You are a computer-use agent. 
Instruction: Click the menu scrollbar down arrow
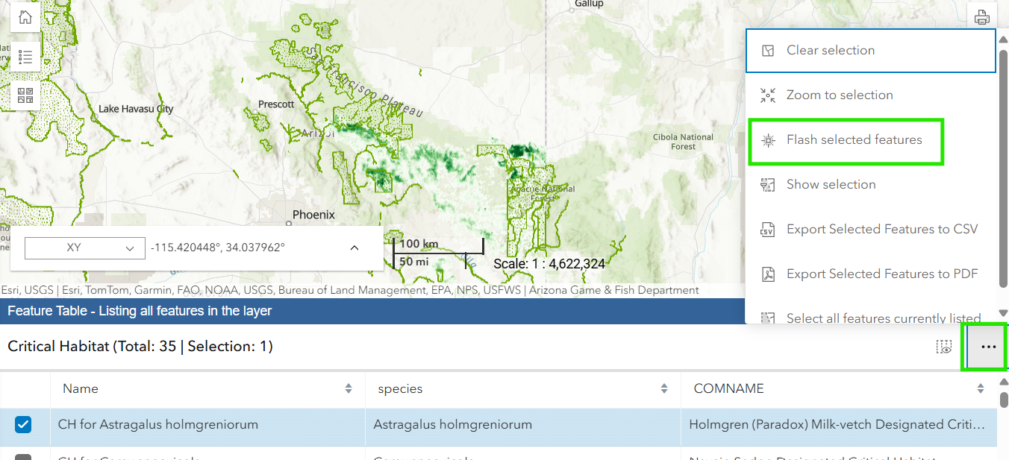(1003, 313)
